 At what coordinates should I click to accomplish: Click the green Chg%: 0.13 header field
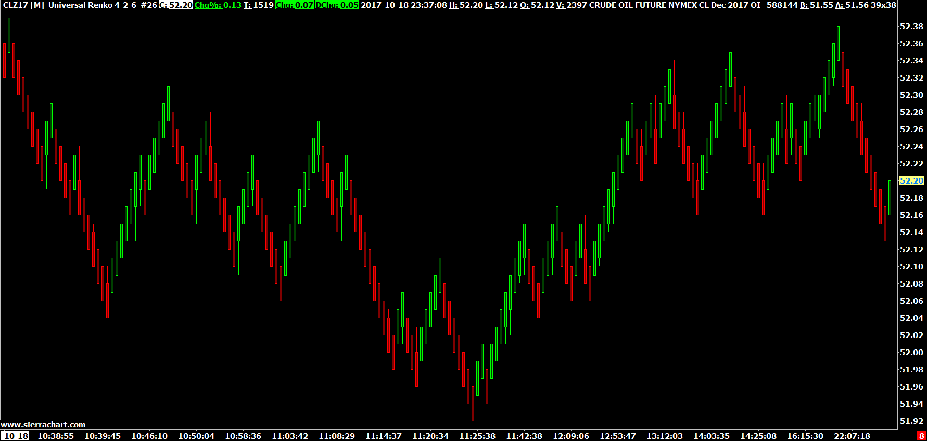coord(218,5)
